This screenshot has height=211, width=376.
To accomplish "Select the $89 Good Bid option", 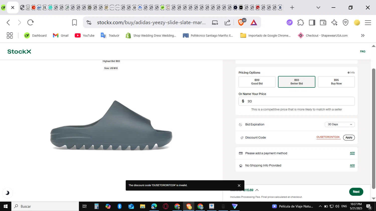I will coord(257,82).
